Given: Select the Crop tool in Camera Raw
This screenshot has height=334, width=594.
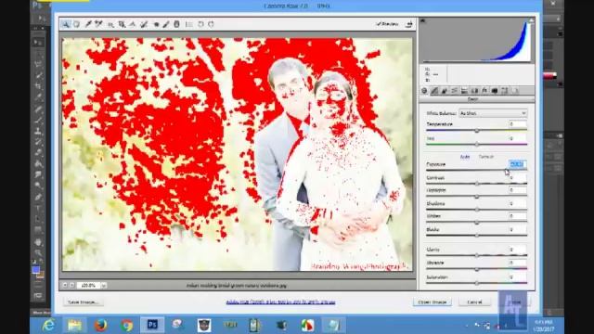Looking at the screenshot, I should coord(122,24).
